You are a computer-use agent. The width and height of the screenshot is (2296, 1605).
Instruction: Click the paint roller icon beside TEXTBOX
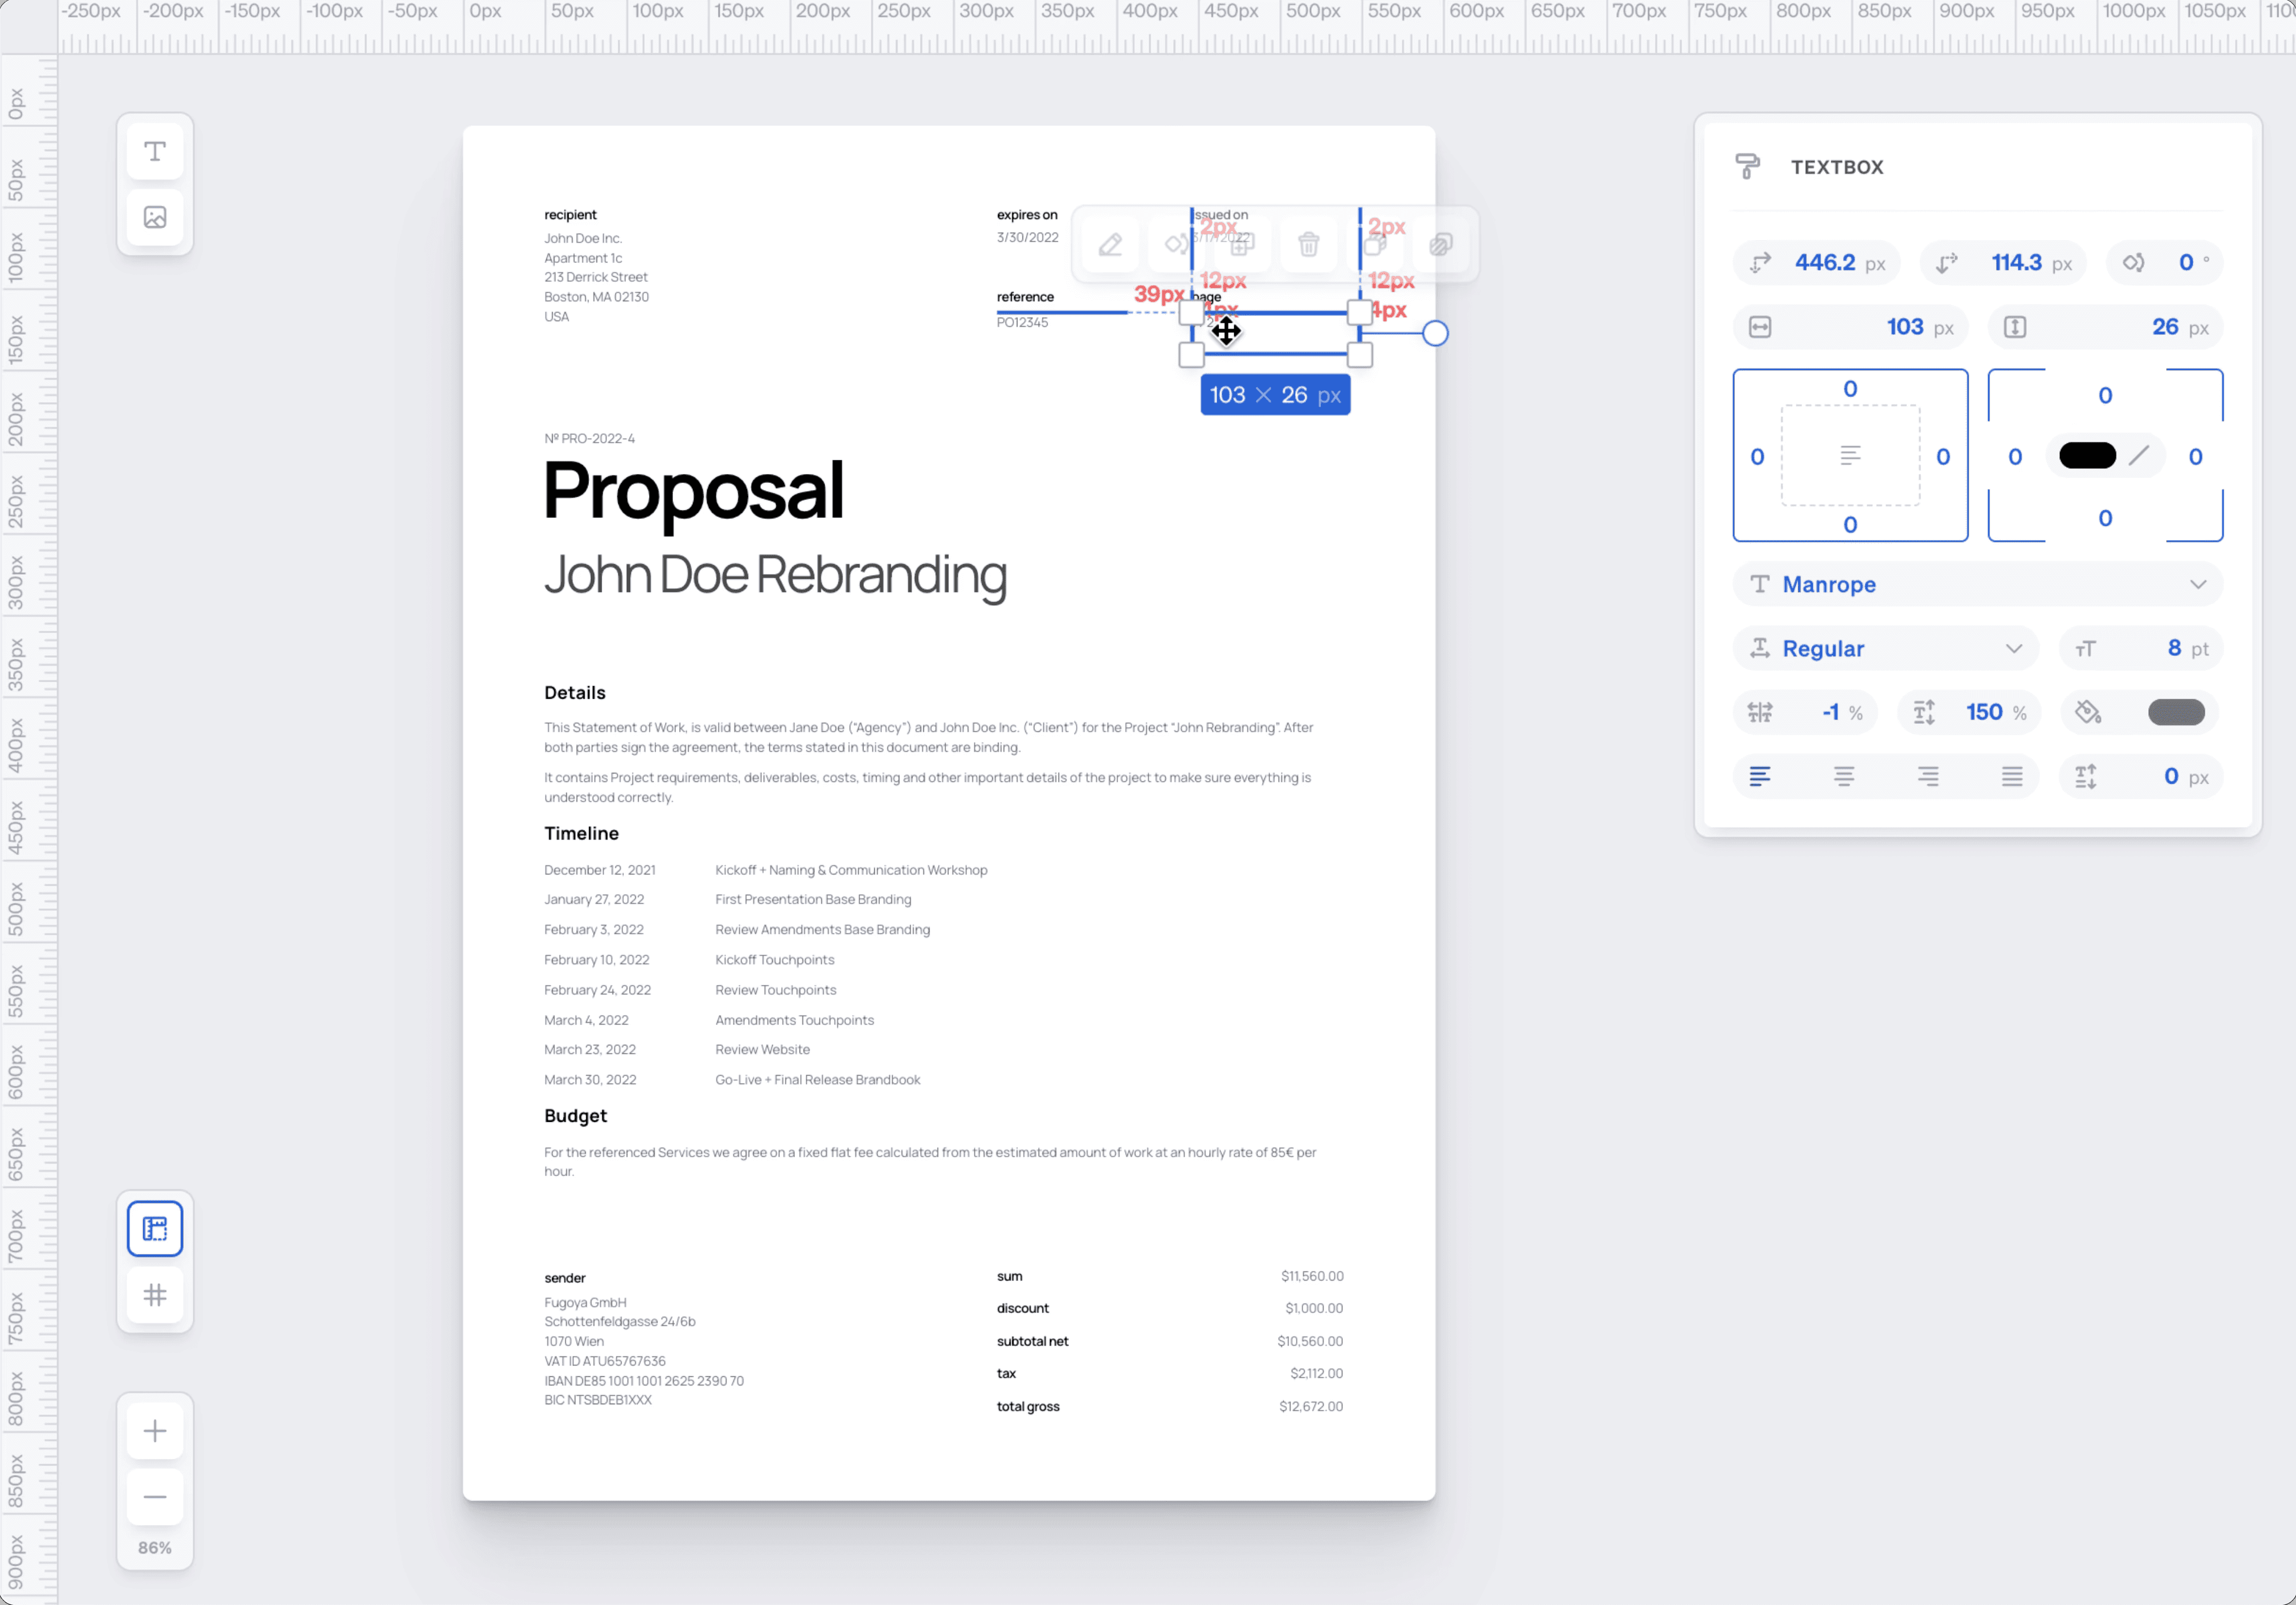tap(1747, 166)
